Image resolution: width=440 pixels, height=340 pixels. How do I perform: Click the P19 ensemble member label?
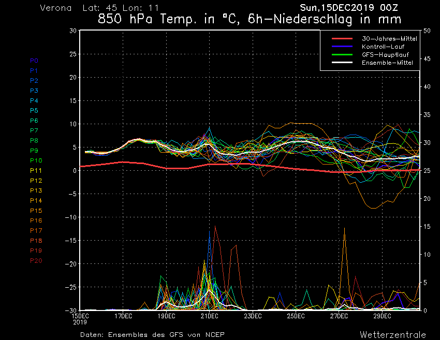36,250
